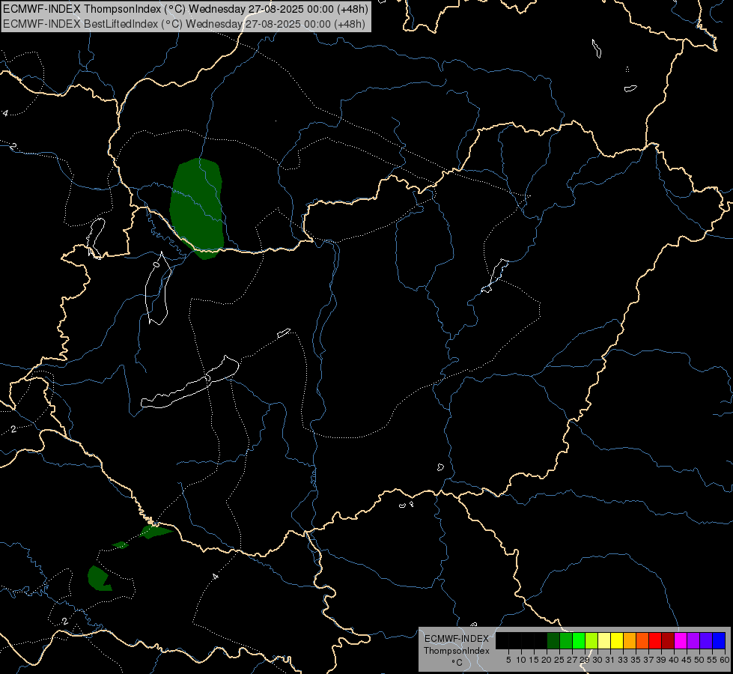Click the legend tick label 39
Viewport: 733px width, 674px height.
(661, 660)
